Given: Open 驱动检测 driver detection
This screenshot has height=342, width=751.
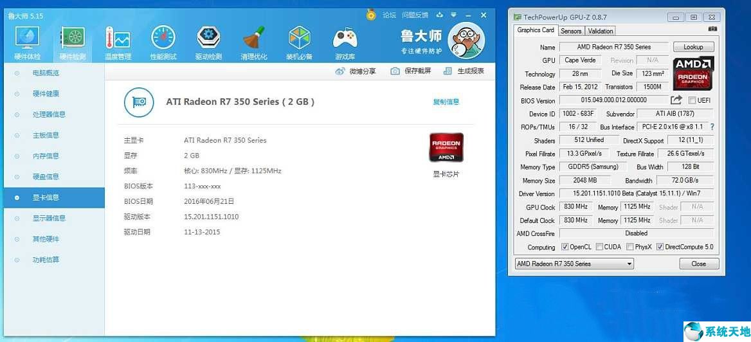Looking at the screenshot, I should (x=208, y=38).
